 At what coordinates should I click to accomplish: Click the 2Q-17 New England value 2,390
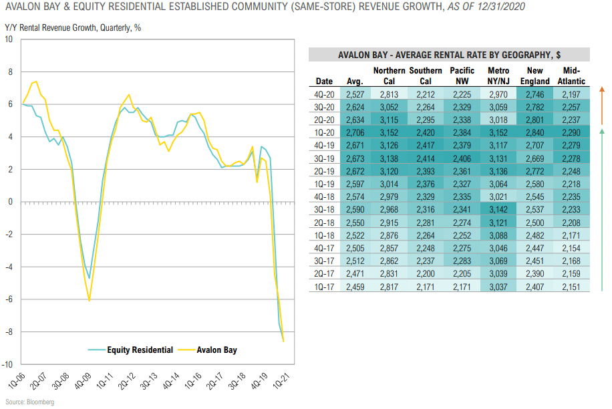[534, 274]
